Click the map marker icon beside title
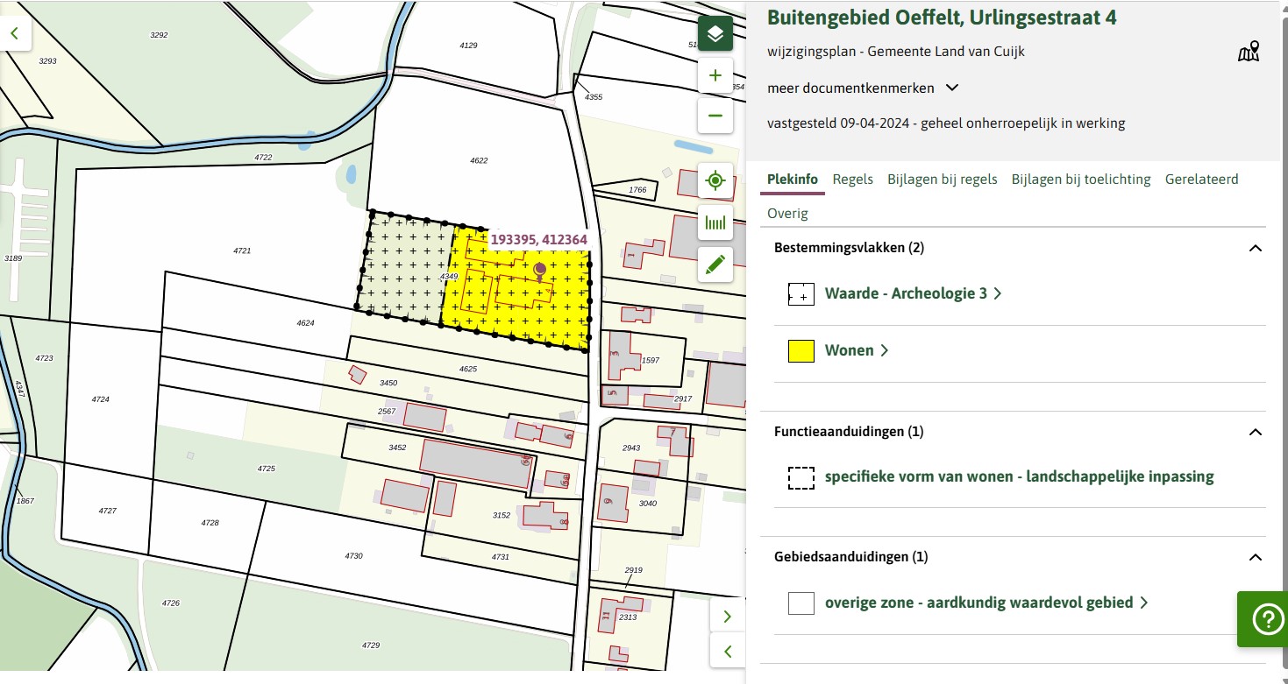Screen dimensions: 1288x684 (1248, 52)
